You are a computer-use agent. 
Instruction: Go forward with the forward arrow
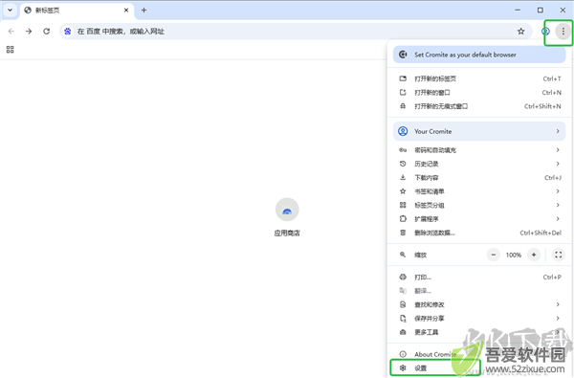(29, 32)
